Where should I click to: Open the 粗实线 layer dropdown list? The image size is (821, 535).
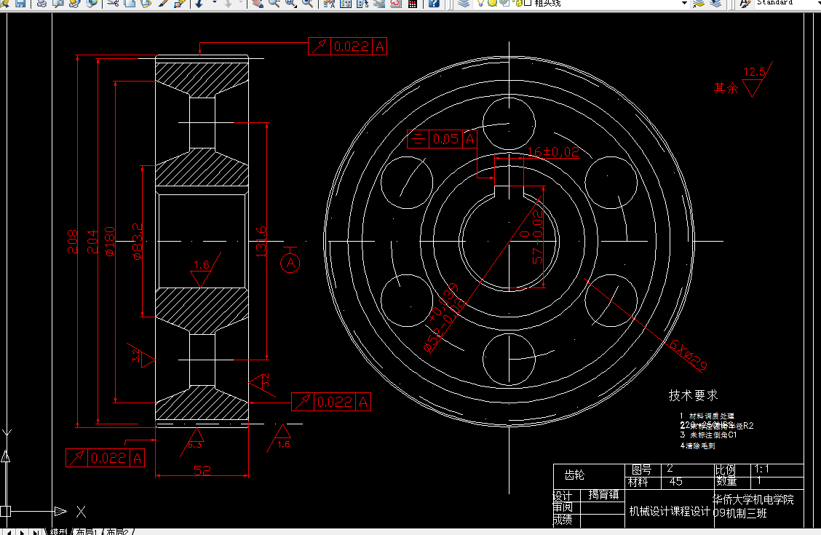point(684,3)
